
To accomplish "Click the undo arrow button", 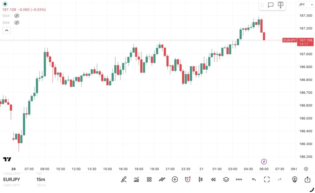I will pos(254,179).
